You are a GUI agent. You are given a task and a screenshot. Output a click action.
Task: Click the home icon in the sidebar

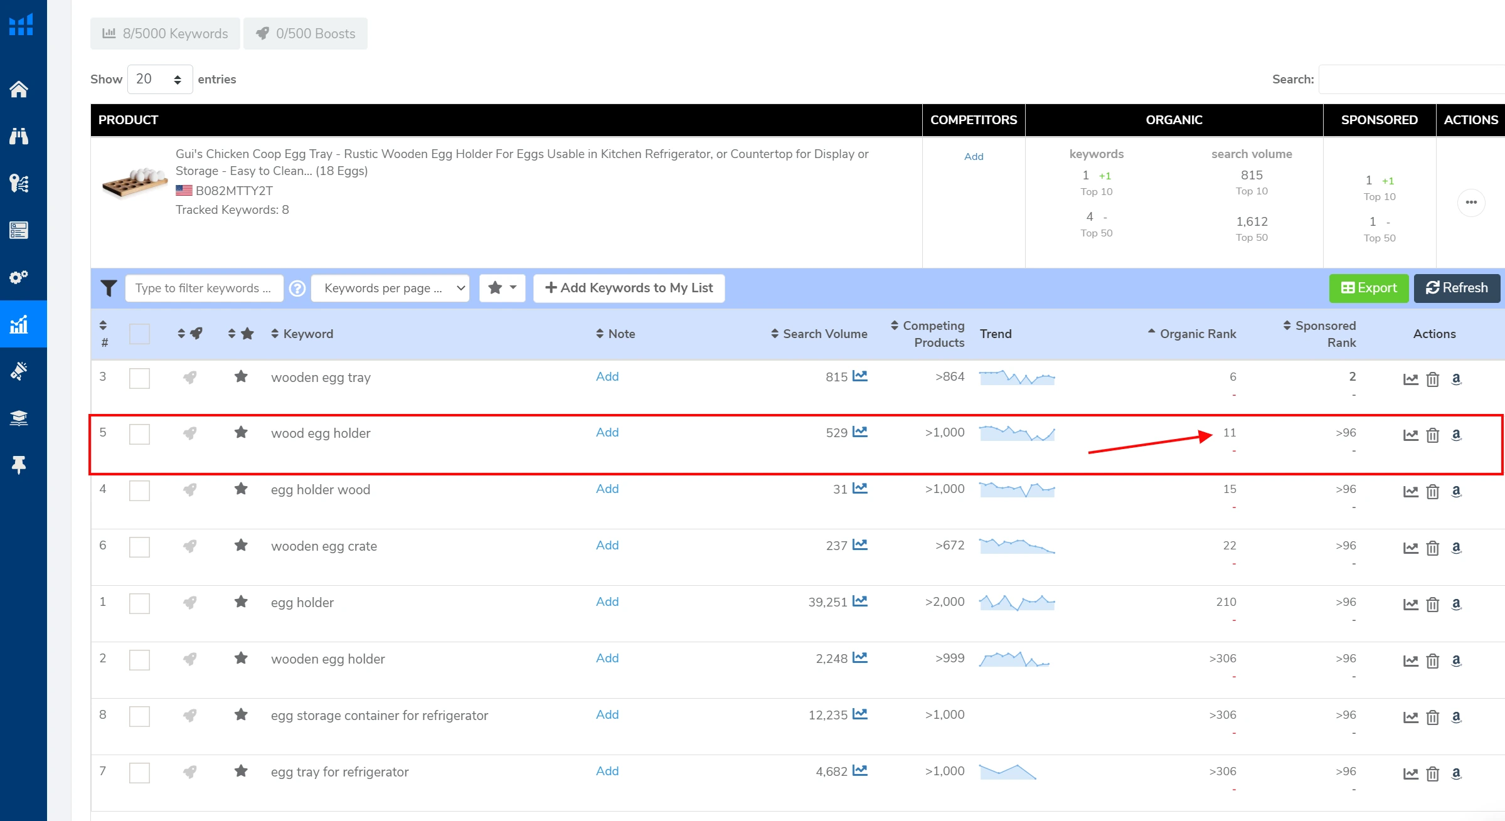pyautogui.click(x=19, y=90)
